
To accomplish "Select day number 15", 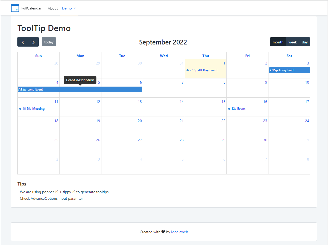I will tap(223, 102).
